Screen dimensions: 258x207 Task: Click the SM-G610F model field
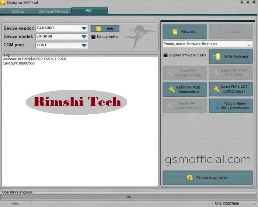(62, 37)
